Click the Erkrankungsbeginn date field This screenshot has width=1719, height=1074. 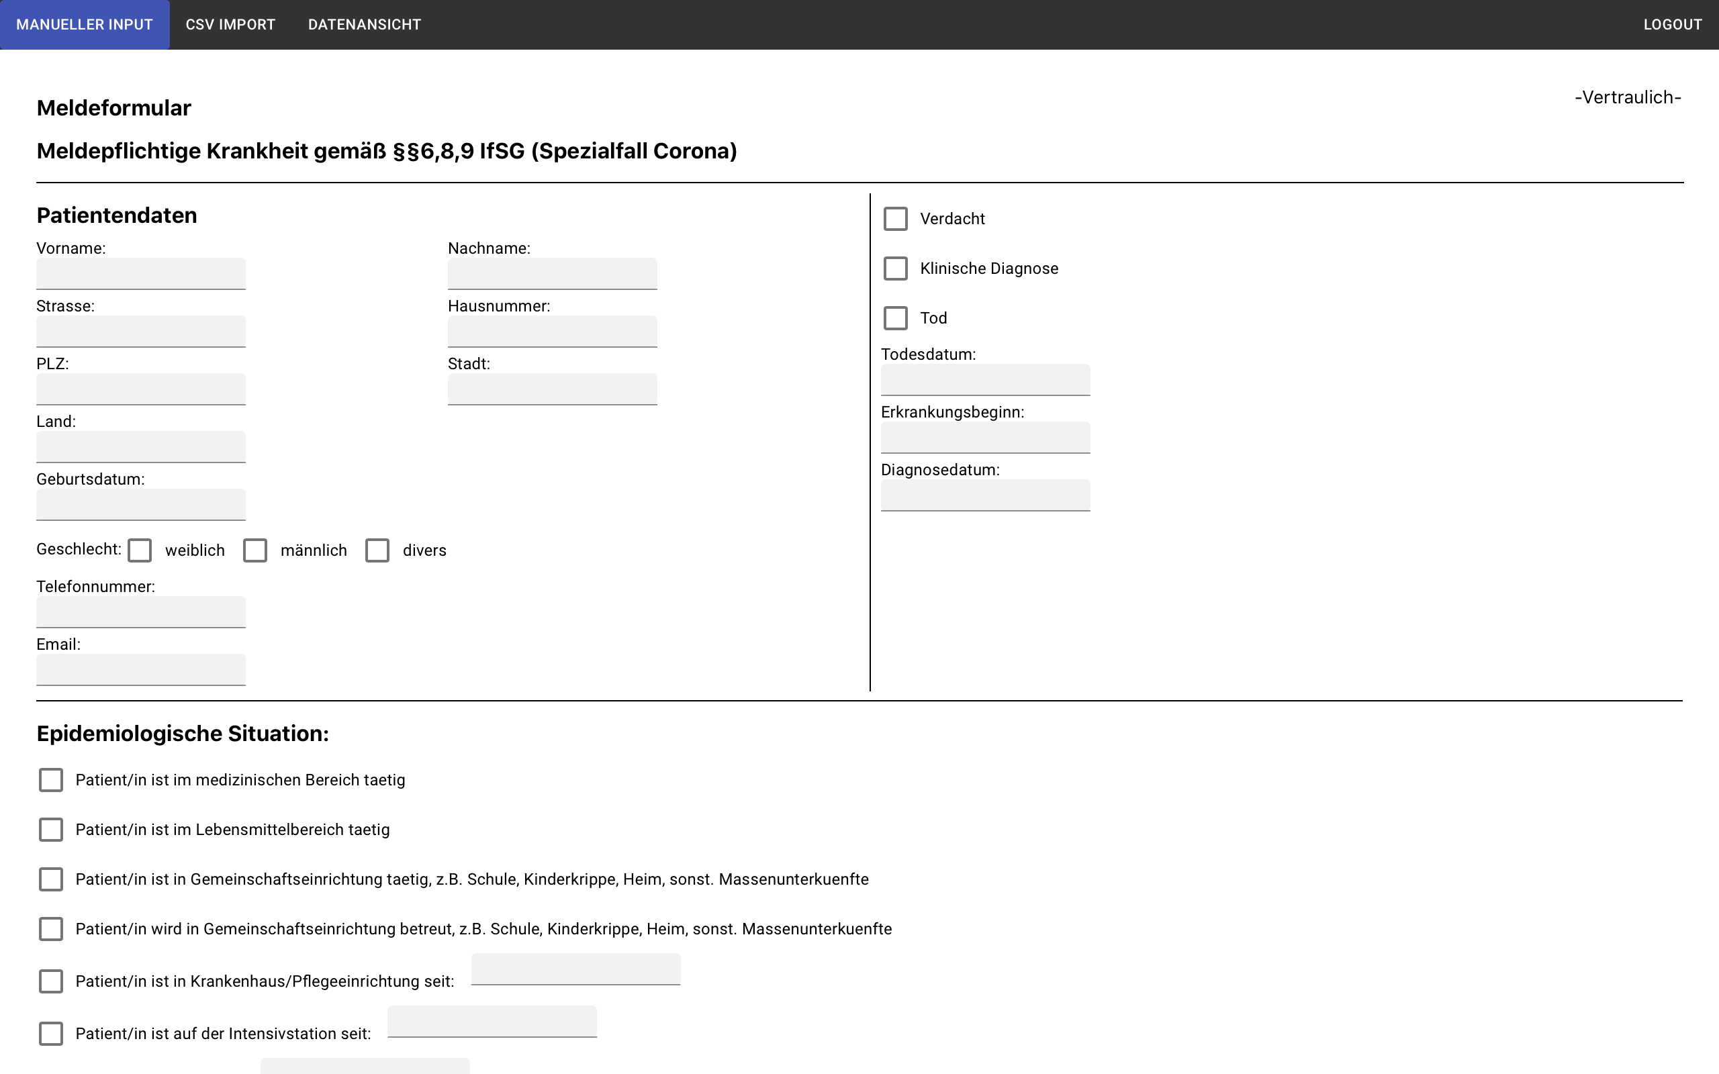click(985, 437)
